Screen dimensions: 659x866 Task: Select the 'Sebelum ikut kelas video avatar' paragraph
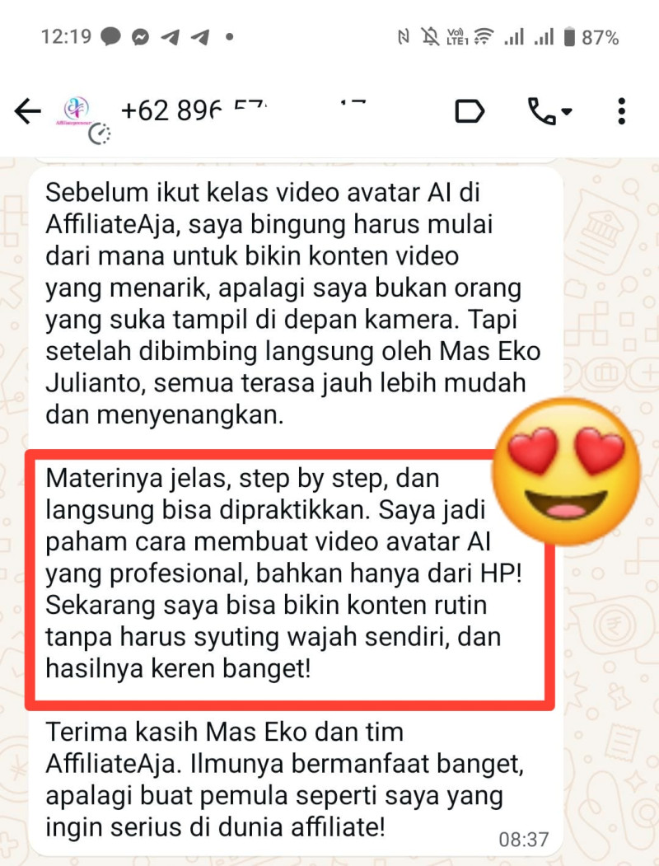tap(292, 303)
